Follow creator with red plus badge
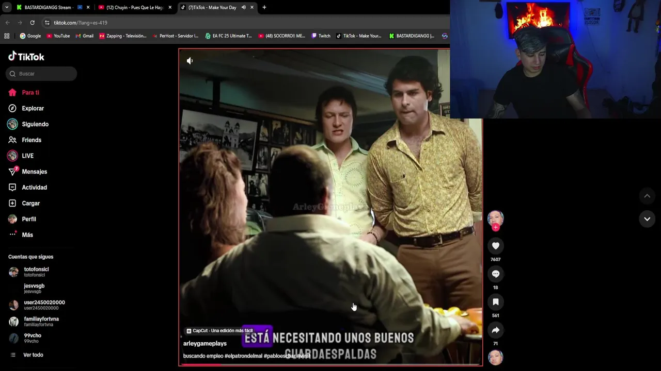Viewport: 661px width, 371px height. click(x=495, y=227)
